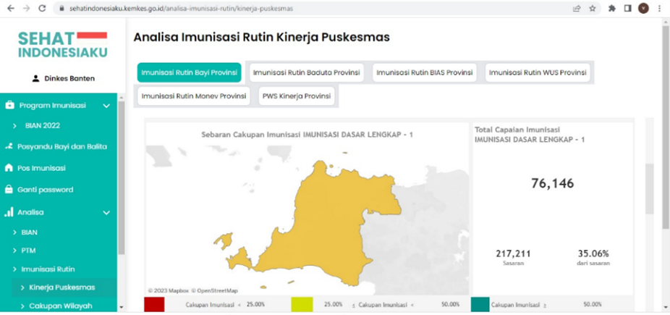The image size is (670, 315).
Task: Open the Imunisasi Rutin WUS Provinsi tab
Action: click(x=538, y=72)
